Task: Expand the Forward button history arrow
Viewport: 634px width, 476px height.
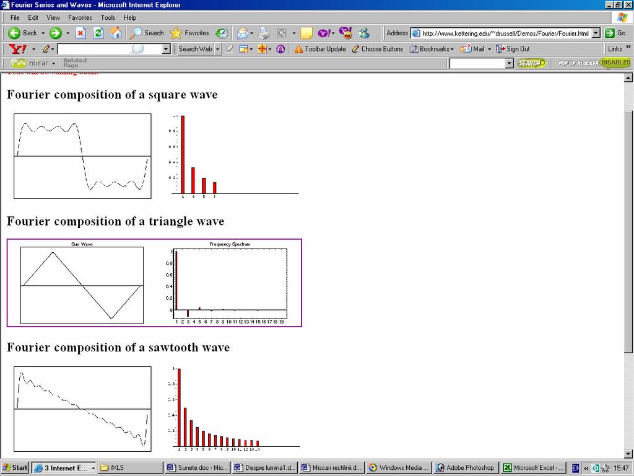Action: pyautogui.click(x=67, y=33)
